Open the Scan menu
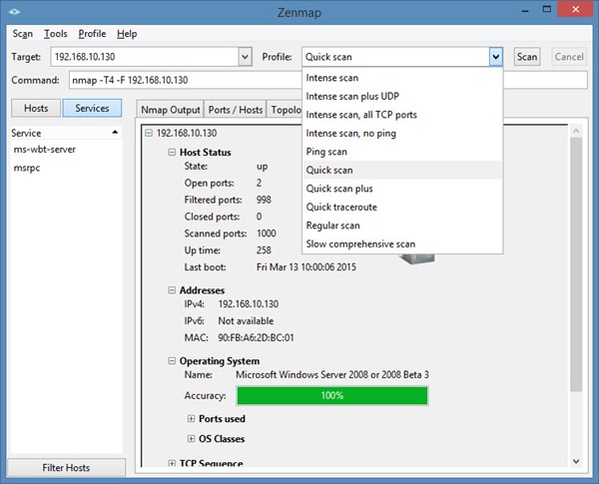Image resolution: width=599 pixels, height=484 pixels. pyautogui.click(x=22, y=34)
